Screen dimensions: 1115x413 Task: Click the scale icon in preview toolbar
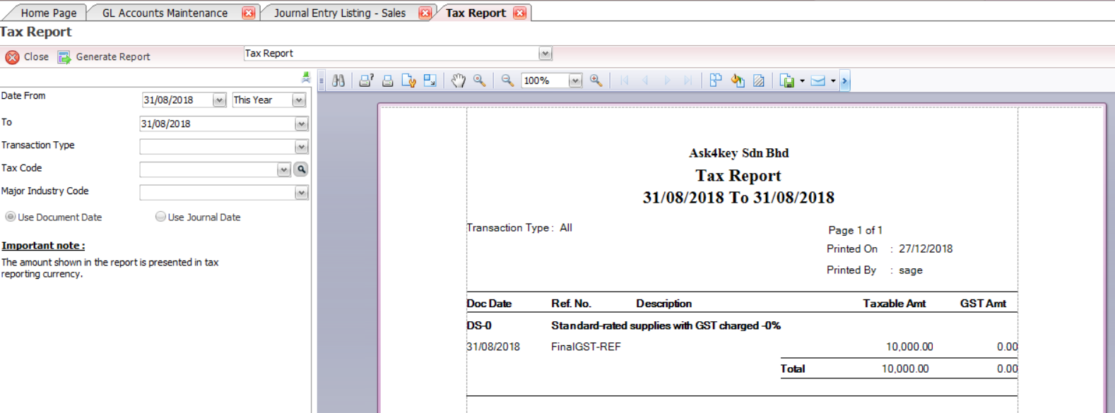(x=430, y=80)
